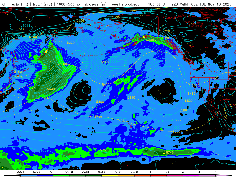Click the 'weather.cod.edu' header text
The image size is (236, 177).
click(125, 4)
